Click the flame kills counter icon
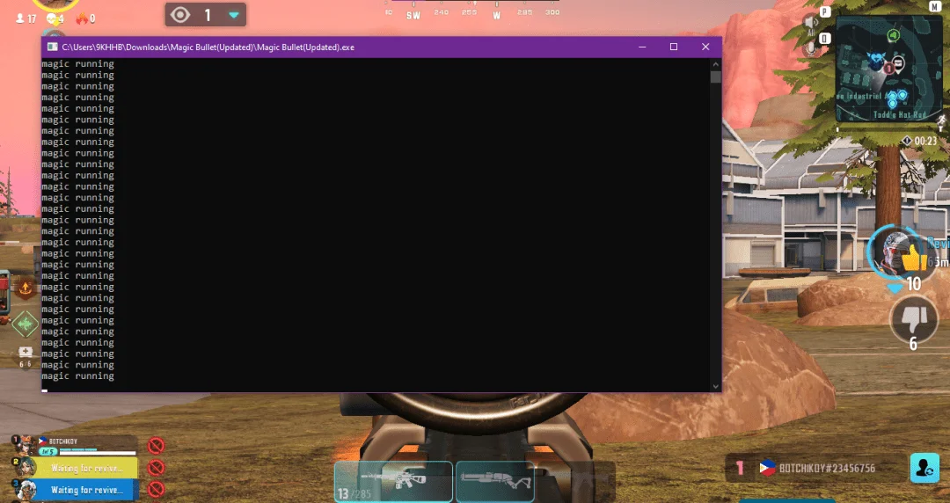 [x=82, y=18]
